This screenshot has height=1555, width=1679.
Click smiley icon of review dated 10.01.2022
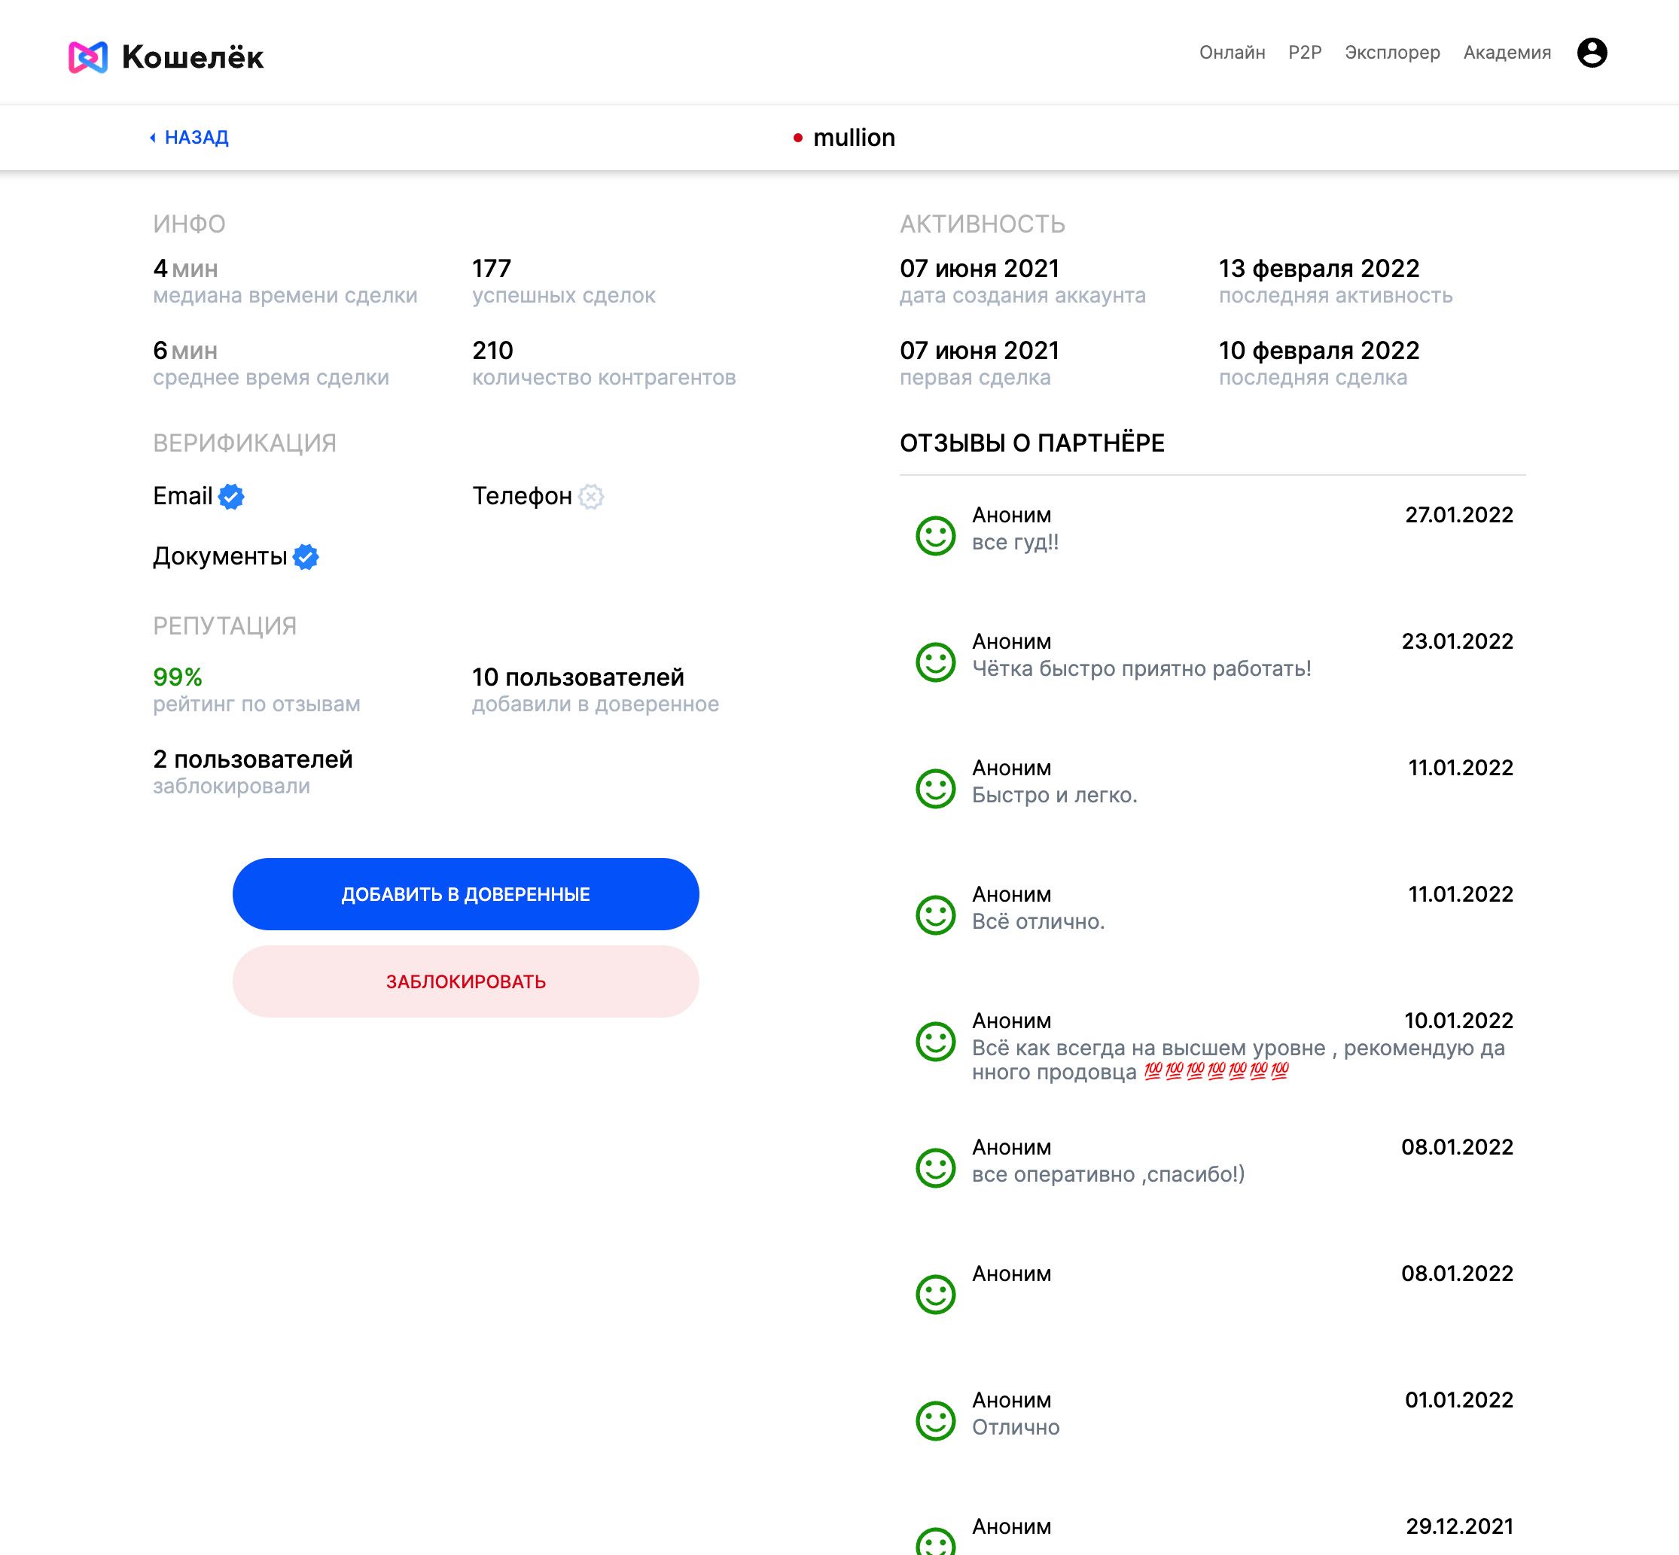pos(935,1042)
